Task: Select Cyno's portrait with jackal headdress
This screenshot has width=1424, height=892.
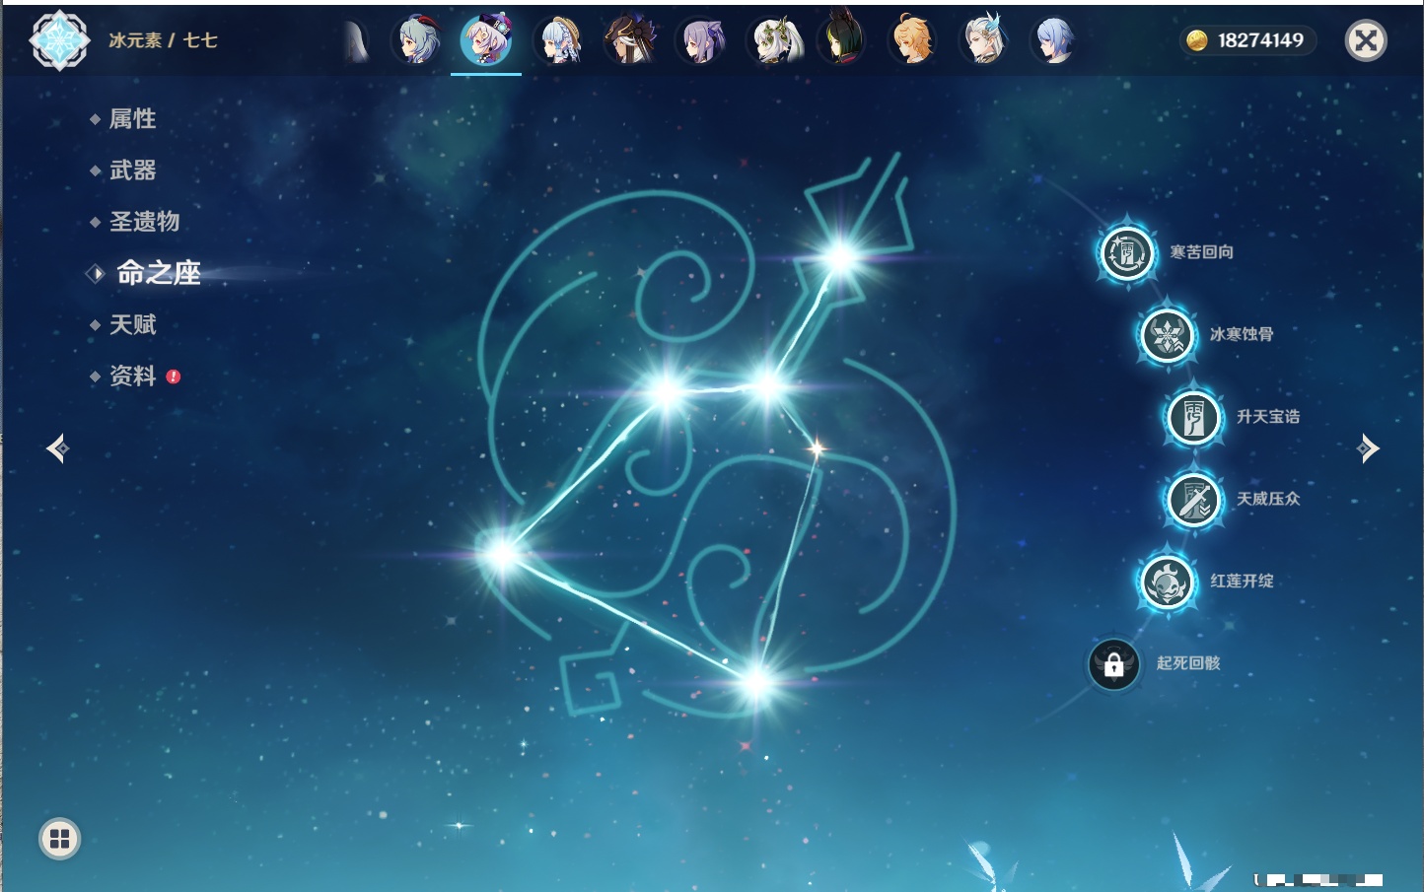Action: pos(630,40)
